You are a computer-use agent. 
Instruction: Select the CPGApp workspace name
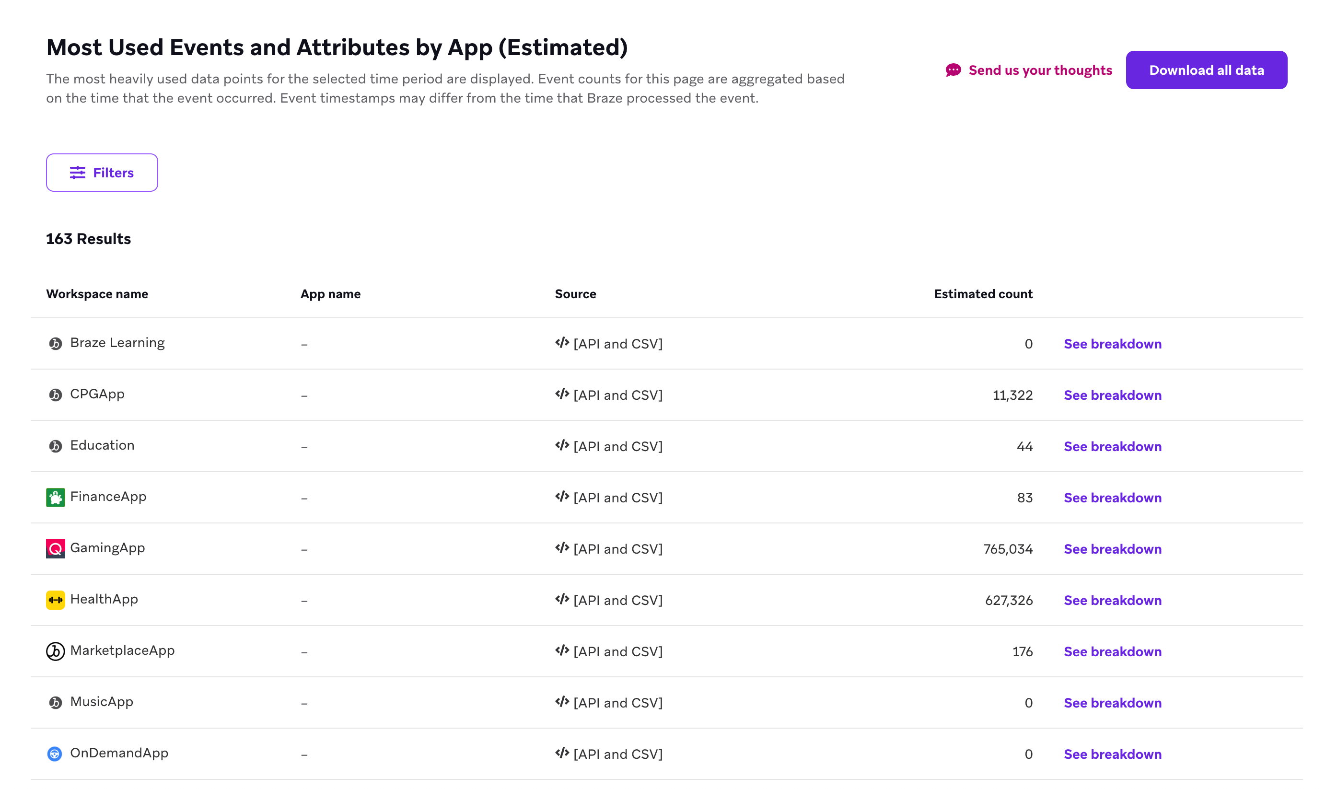coord(97,394)
